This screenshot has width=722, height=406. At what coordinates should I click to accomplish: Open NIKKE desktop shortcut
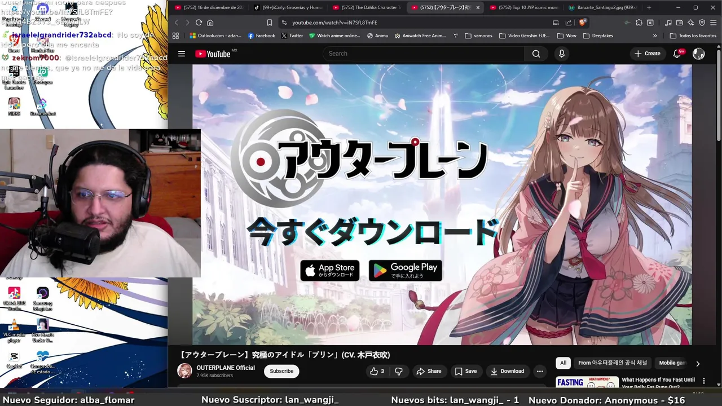14,106
